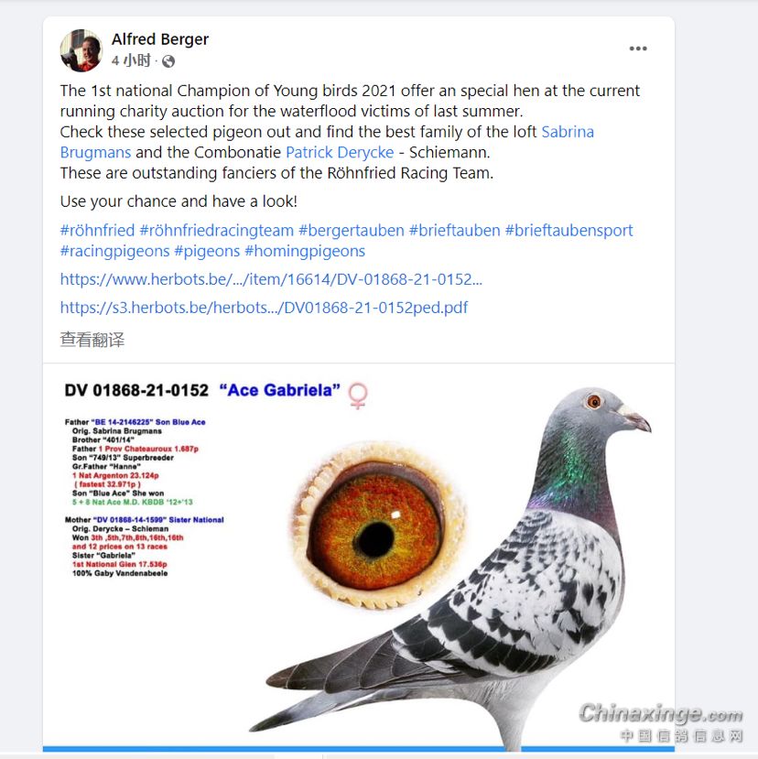This screenshot has width=758, height=759.
Task: Click the #röhnfried hashtag
Action: pyautogui.click(x=97, y=231)
